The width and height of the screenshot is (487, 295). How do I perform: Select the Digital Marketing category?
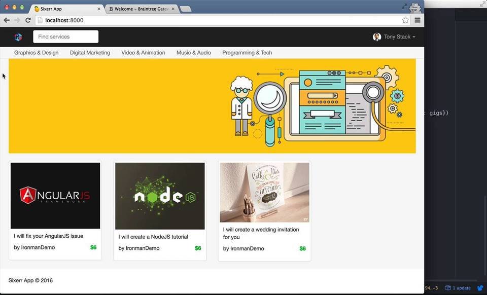coord(90,53)
